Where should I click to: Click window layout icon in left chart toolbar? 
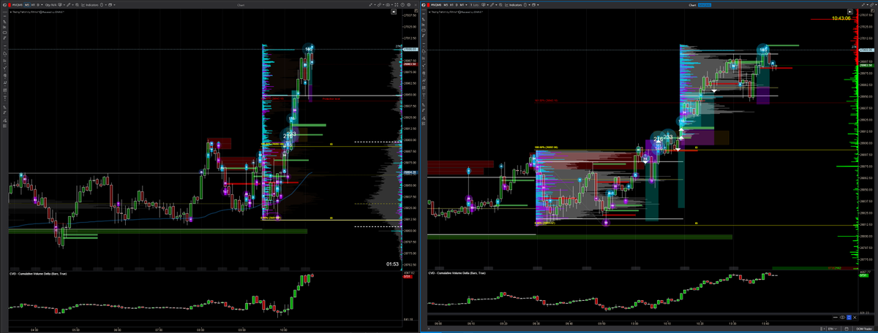tap(110, 4)
